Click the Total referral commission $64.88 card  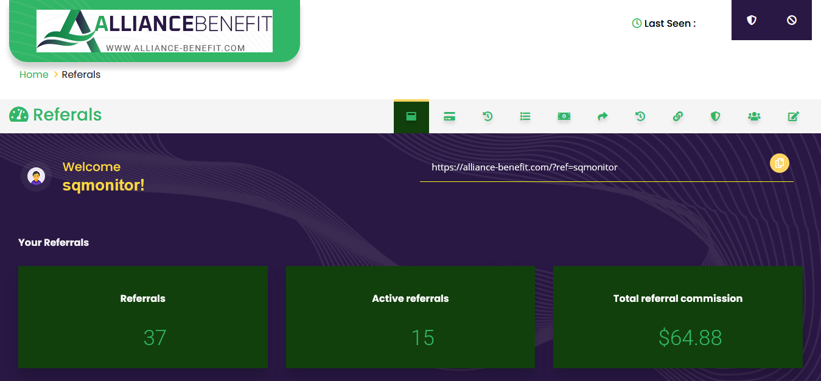[678, 317]
